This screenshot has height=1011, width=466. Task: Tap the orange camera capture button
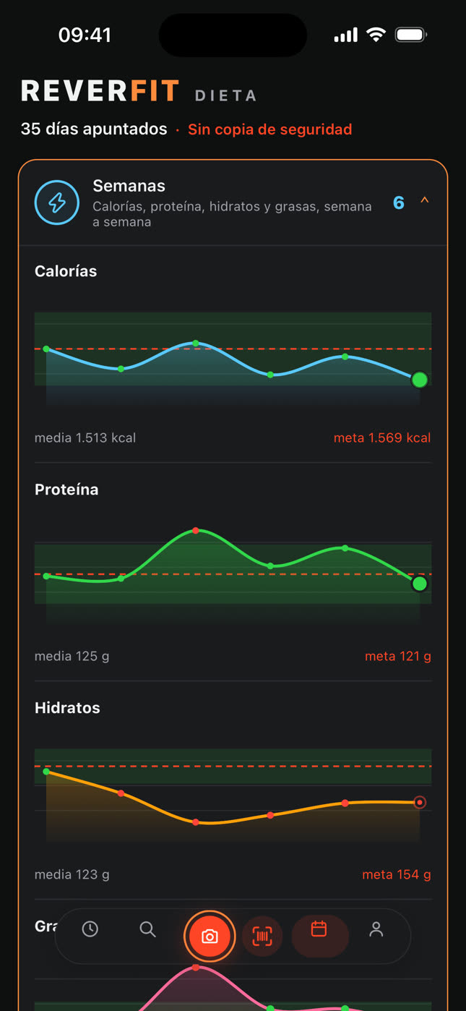tap(210, 937)
